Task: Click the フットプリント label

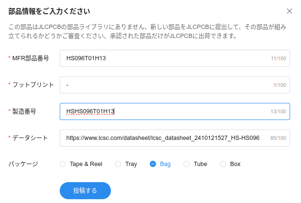Action: (x=33, y=85)
